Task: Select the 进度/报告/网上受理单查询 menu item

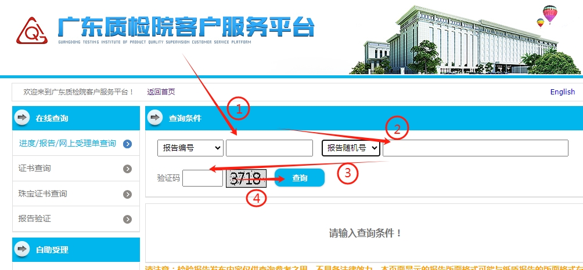Action: coord(67,144)
